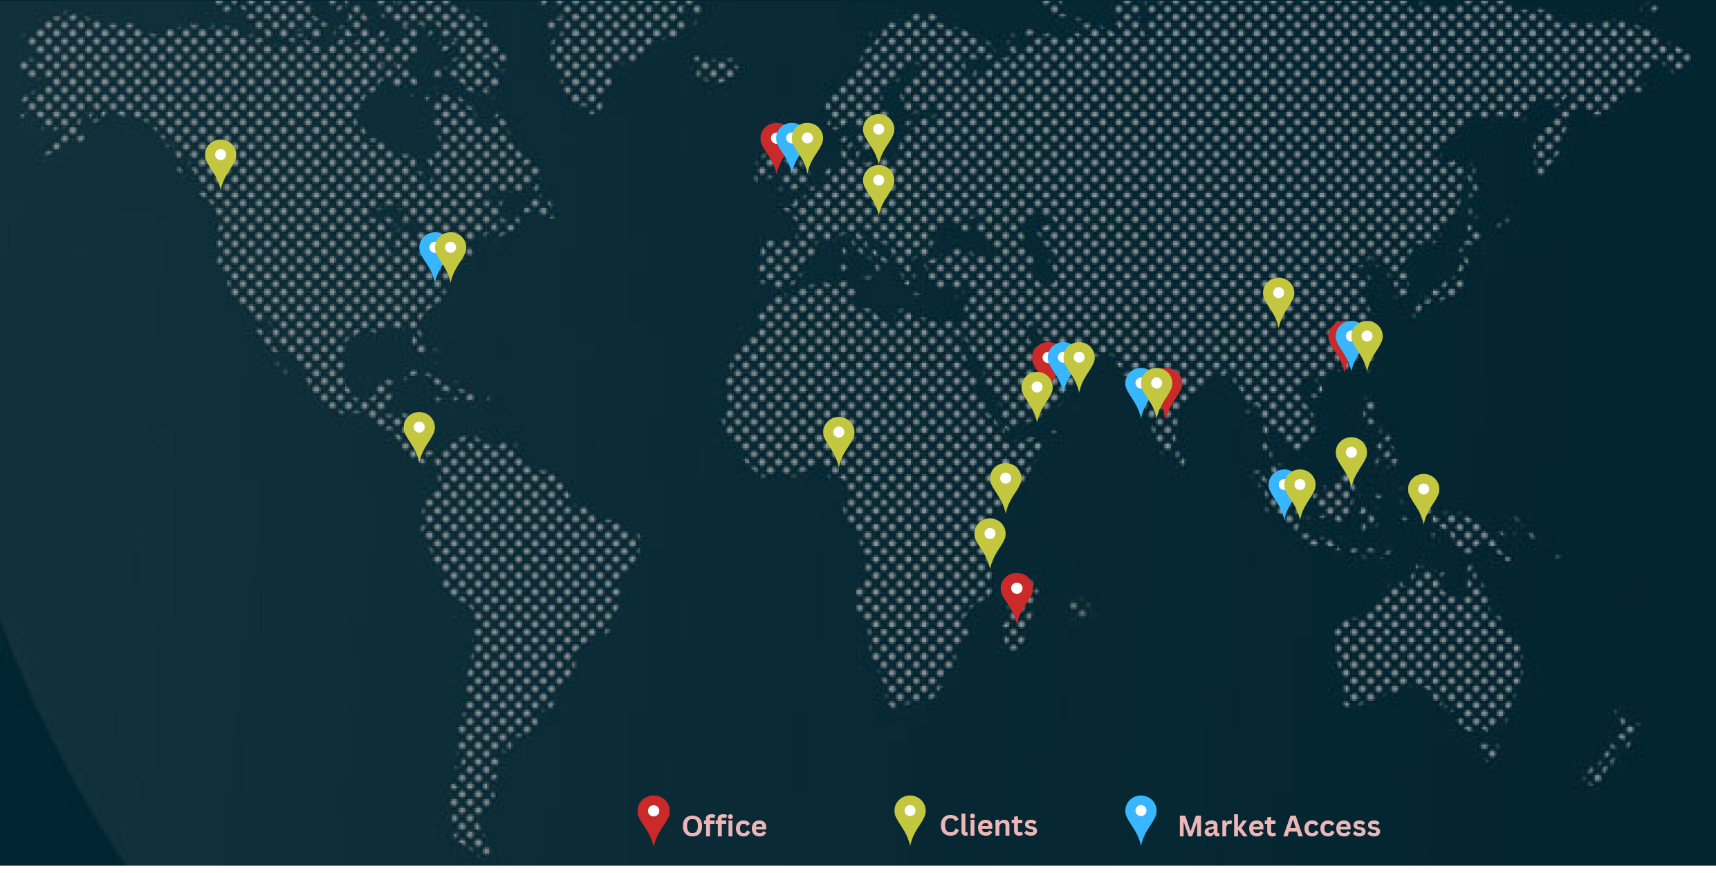Select the yellow East Africa Kenya pin

click(1005, 481)
